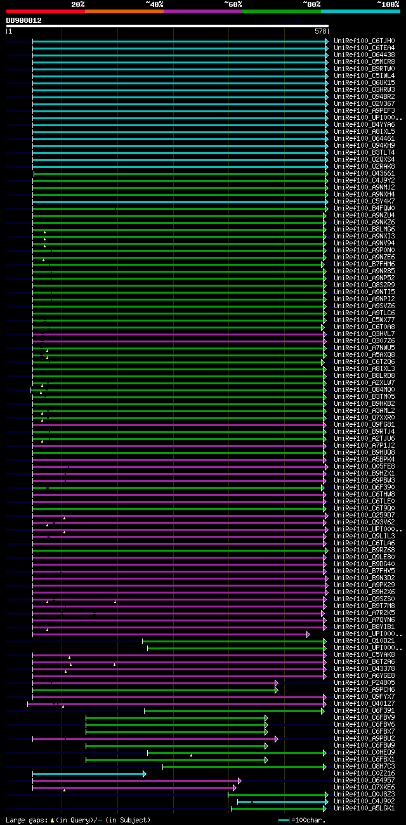Select the UniRef100_C4J902 label
The image size is (406, 825).
point(364,801)
